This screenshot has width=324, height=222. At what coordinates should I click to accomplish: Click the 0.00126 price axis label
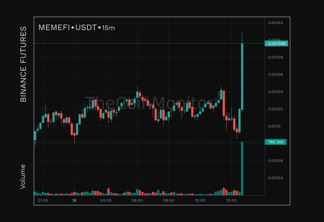tap(275, 161)
